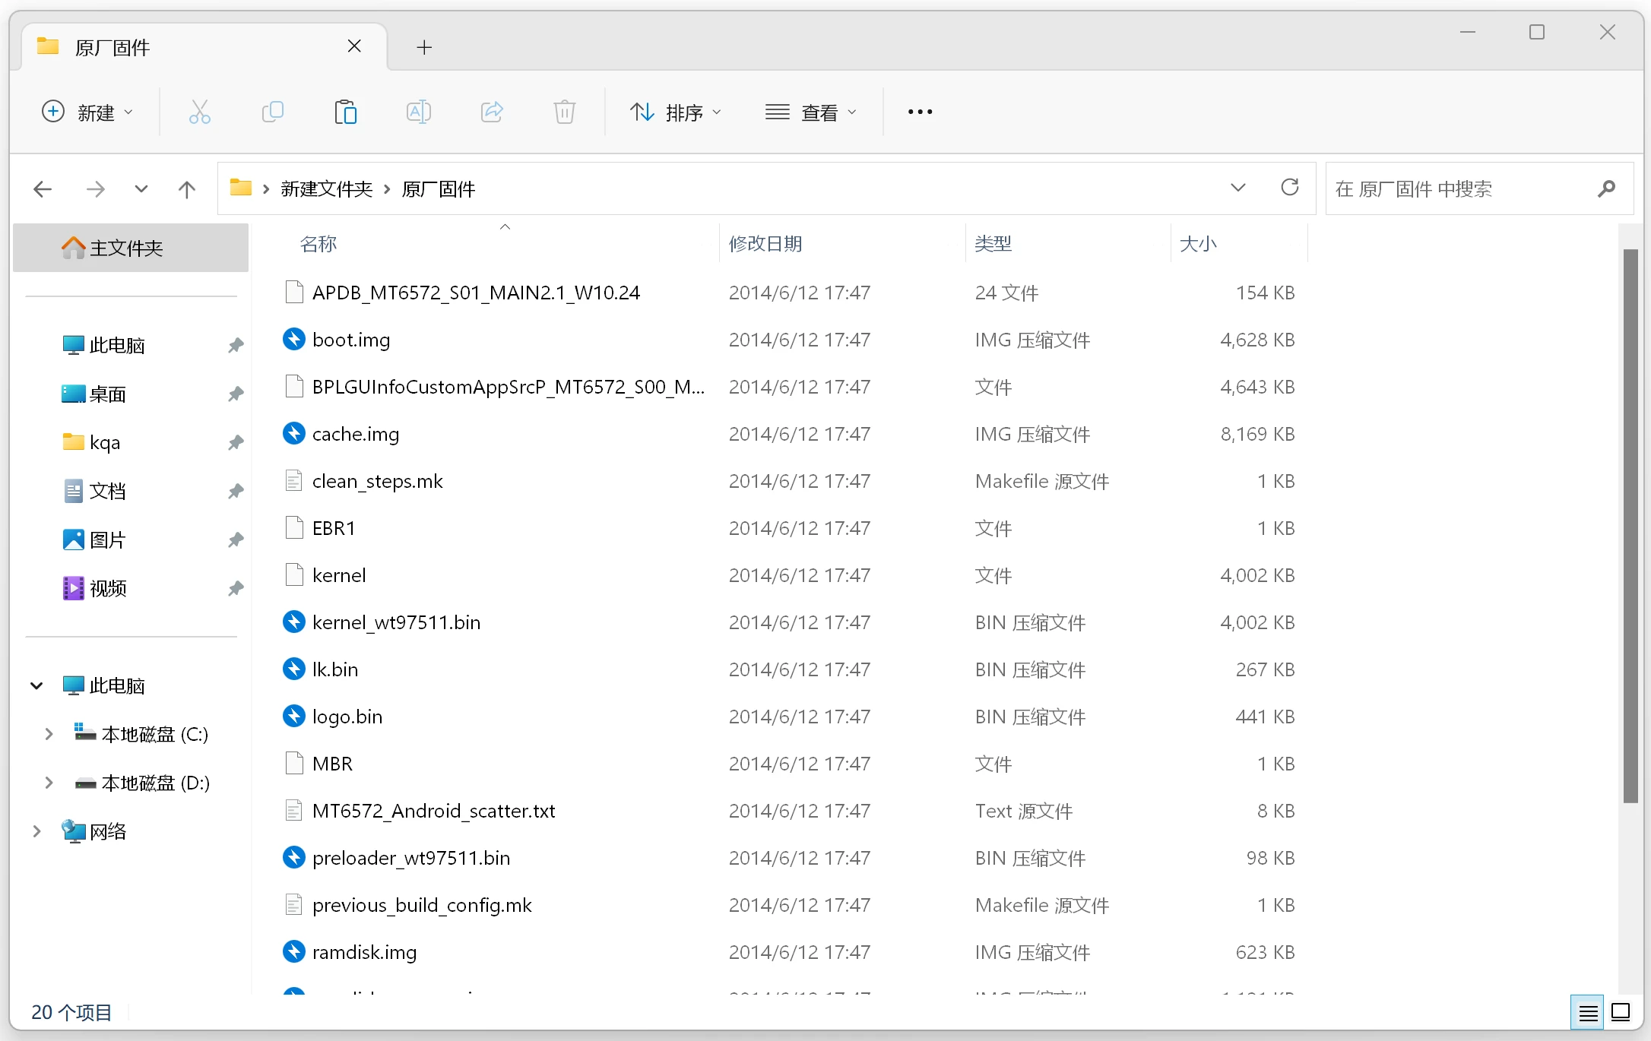Expand 本地磁盘 (C:) tree node
This screenshot has width=1651, height=1041.
(x=49, y=734)
